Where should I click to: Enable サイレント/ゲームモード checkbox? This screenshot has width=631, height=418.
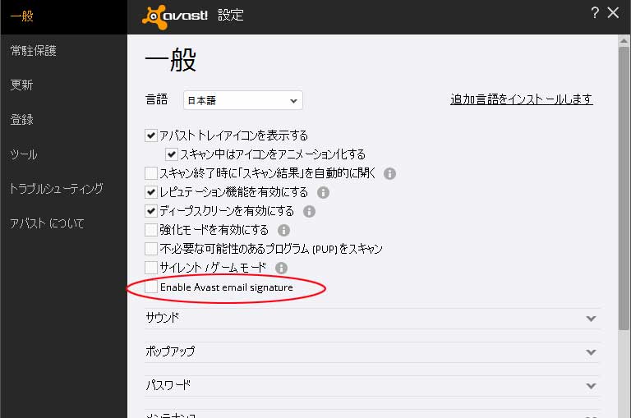tap(151, 268)
